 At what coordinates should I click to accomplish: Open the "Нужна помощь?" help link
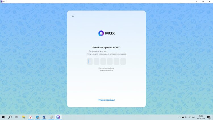106,100
